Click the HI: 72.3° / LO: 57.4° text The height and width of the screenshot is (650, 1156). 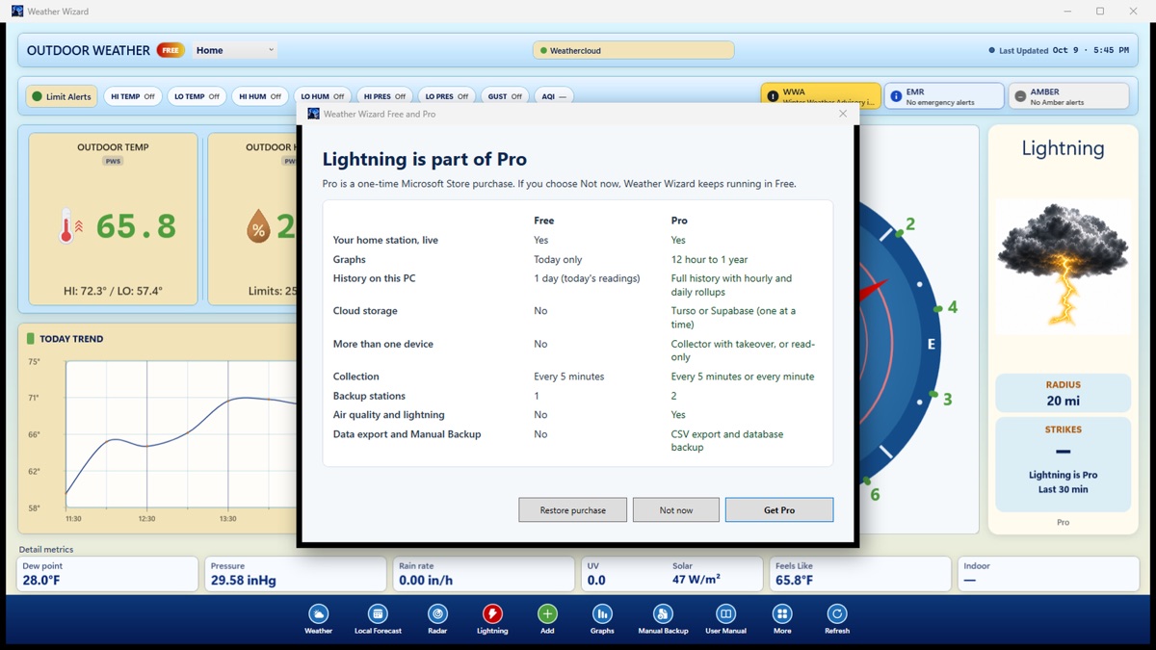click(113, 291)
